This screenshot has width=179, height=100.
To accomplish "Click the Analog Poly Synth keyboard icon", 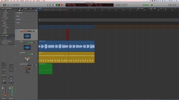I will [x=27, y=70].
